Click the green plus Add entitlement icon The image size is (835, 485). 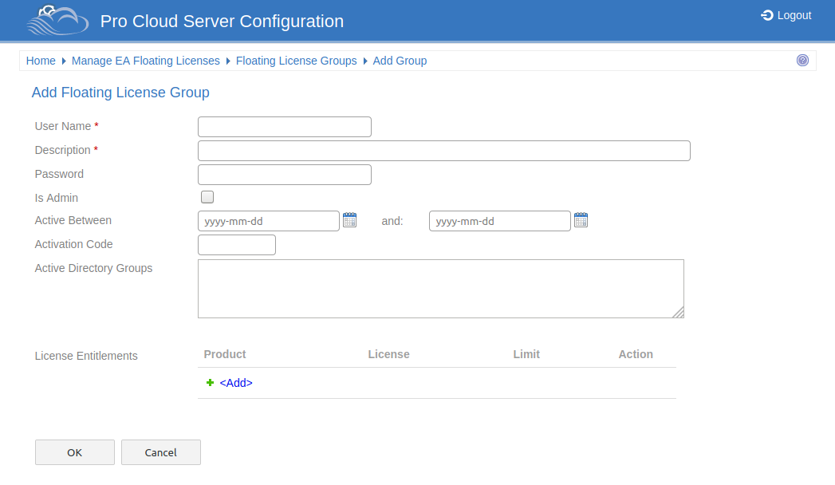point(210,383)
